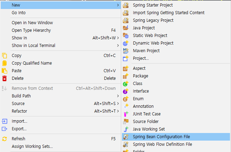Screen dimensions: 231x152
Task: Click the Aspect label text
Action: pyautogui.click(x=139, y=68)
